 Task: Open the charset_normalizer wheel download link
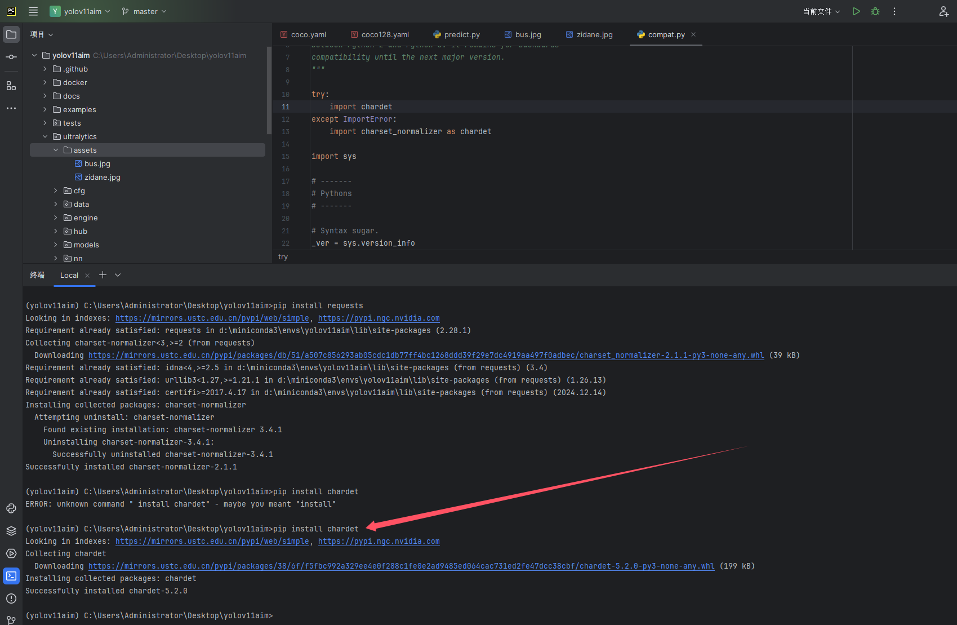pyautogui.click(x=426, y=355)
